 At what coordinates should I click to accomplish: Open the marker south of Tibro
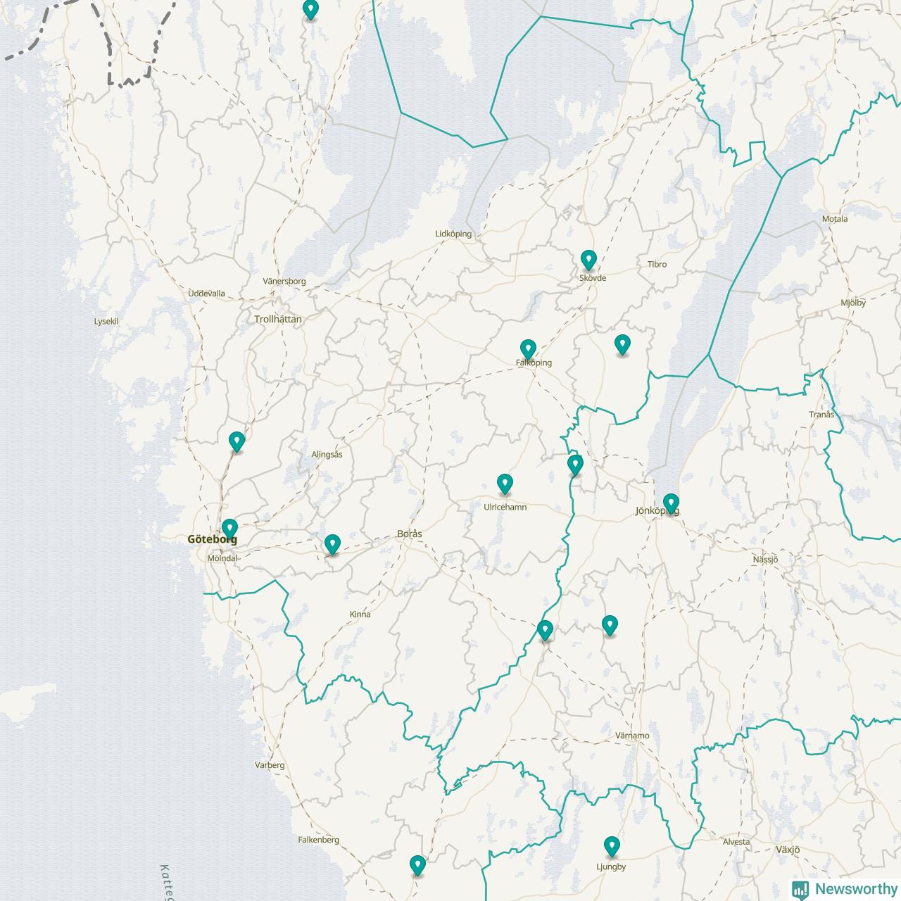(622, 345)
